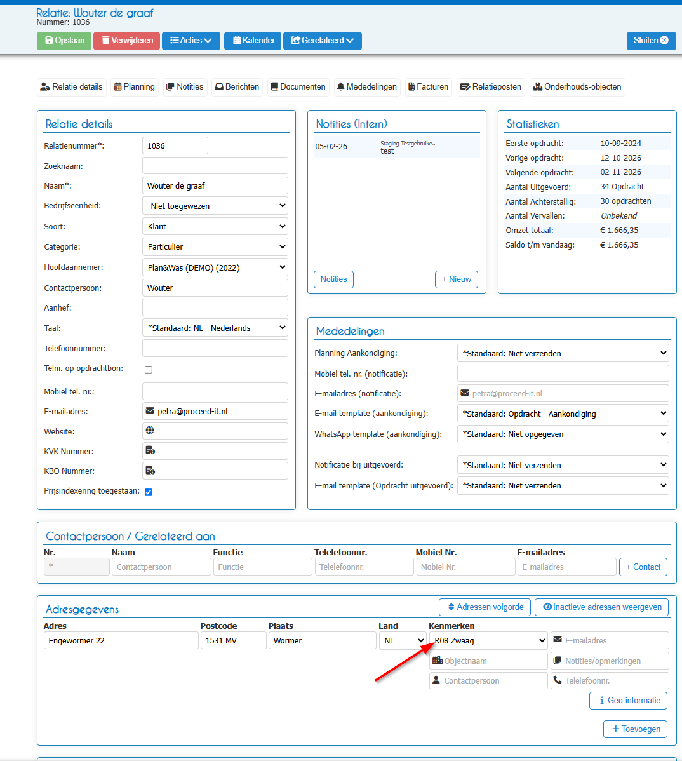Click the envelope icon beside E-mailadres
The height and width of the screenshot is (761, 682).
point(150,411)
